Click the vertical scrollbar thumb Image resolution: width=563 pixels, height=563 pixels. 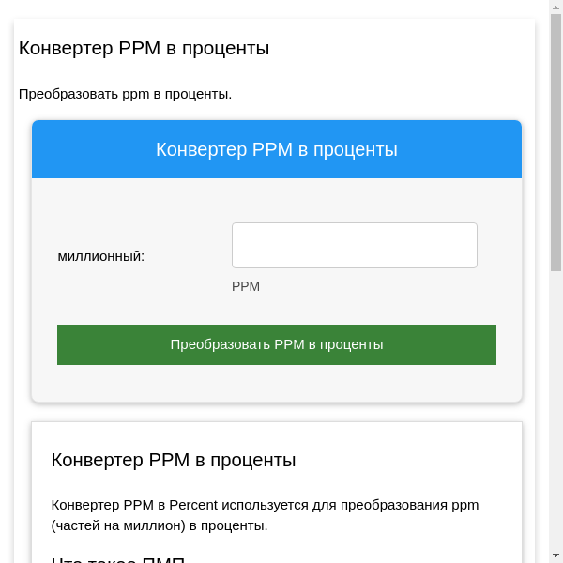(555, 141)
